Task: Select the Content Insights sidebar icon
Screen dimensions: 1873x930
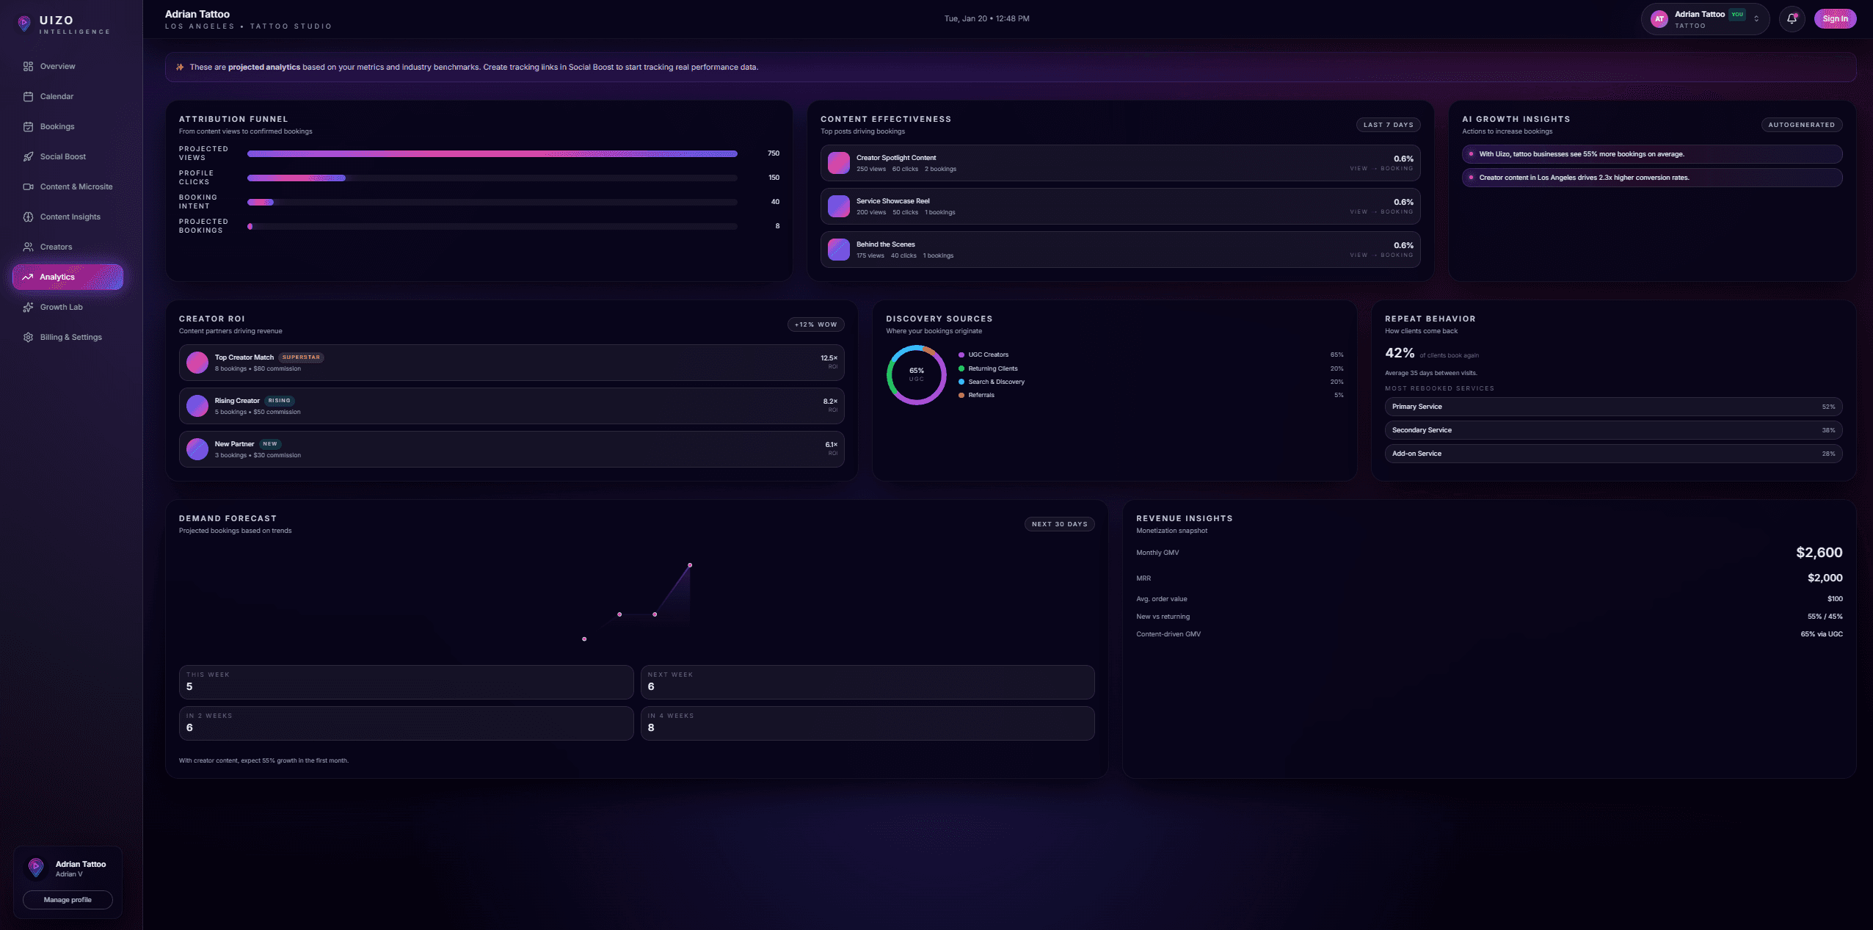Action: 29,217
